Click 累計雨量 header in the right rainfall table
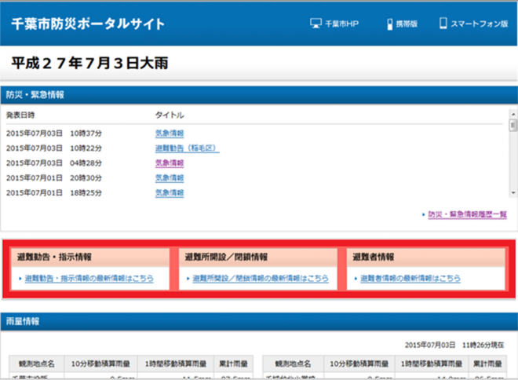The width and height of the screenshot is (518, 380). [x=487, y=364]
